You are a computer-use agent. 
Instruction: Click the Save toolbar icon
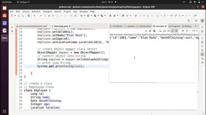click(19, 16)
